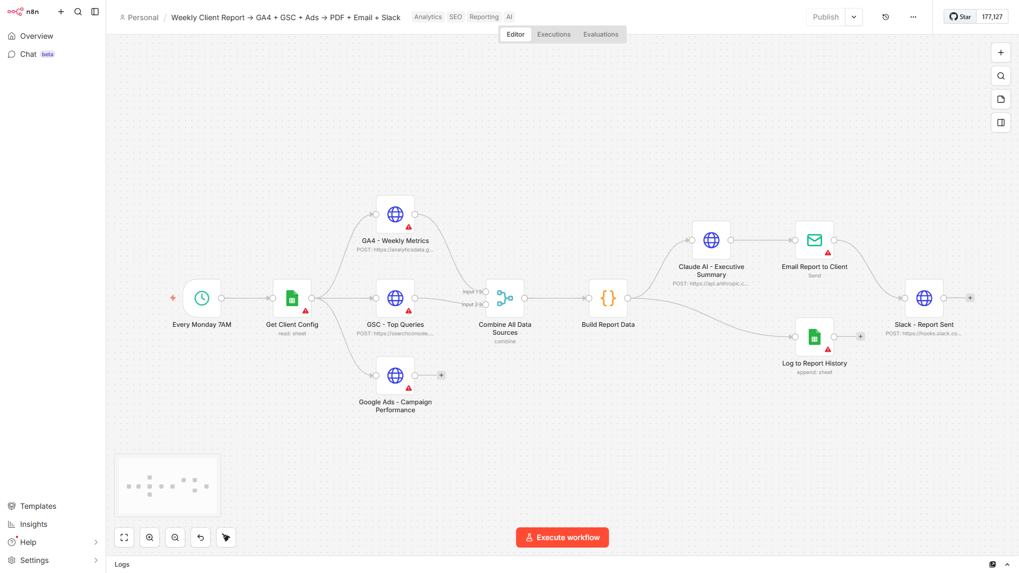This screenshot has width=1019, height=573.
Task: Toggle the right sidebar panel icon
Action: pos(1001,123)
